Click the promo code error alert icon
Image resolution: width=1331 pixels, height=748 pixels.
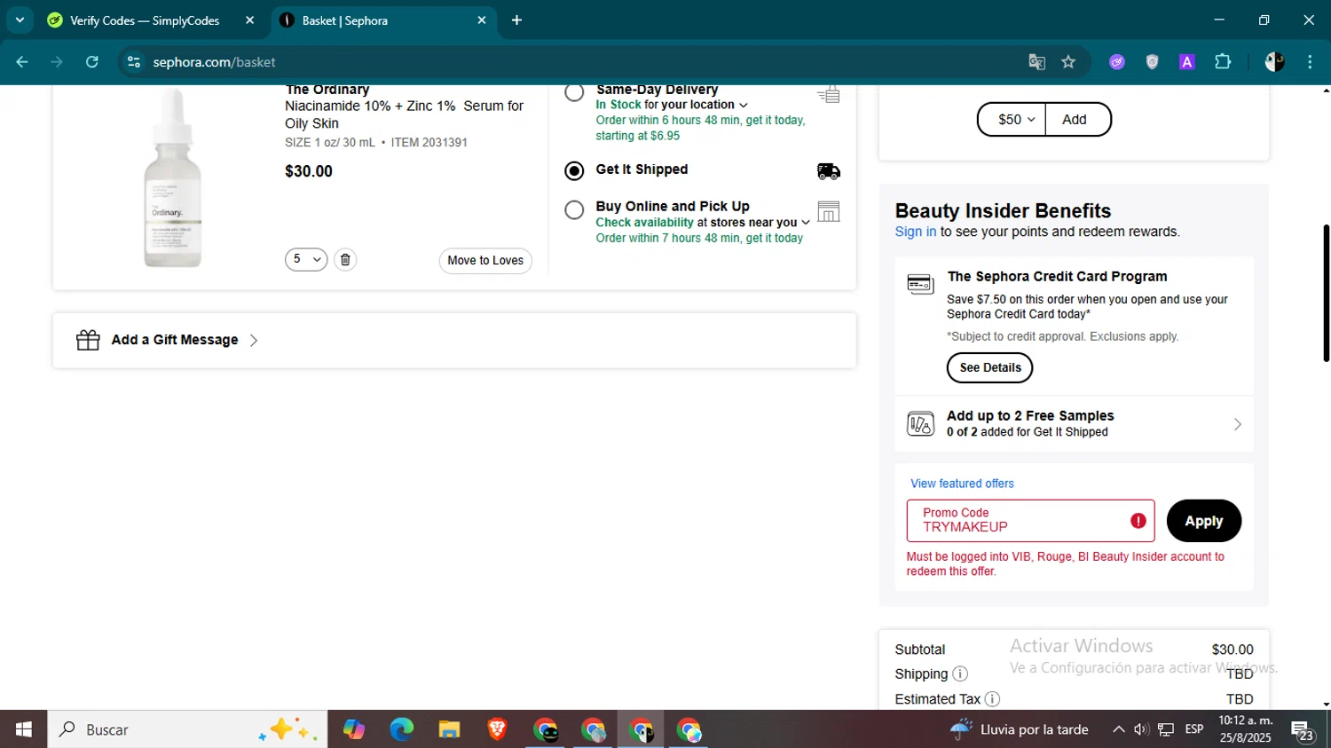coord(1138,521)
